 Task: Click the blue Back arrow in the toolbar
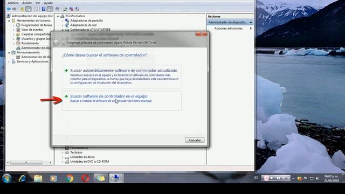click(x=9, y=9)
